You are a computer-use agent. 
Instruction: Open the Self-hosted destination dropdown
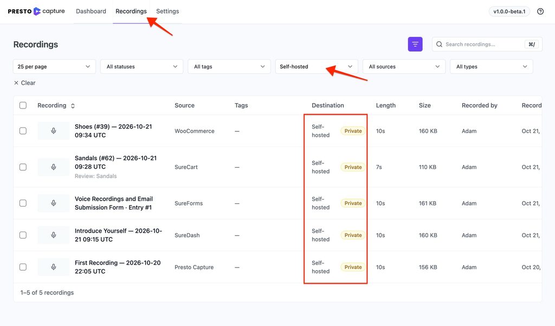pyautogui.click(x=317, y=67)
